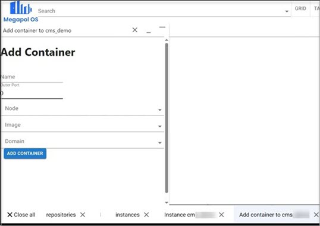Click into the Name input field

[x=32, y=77]
